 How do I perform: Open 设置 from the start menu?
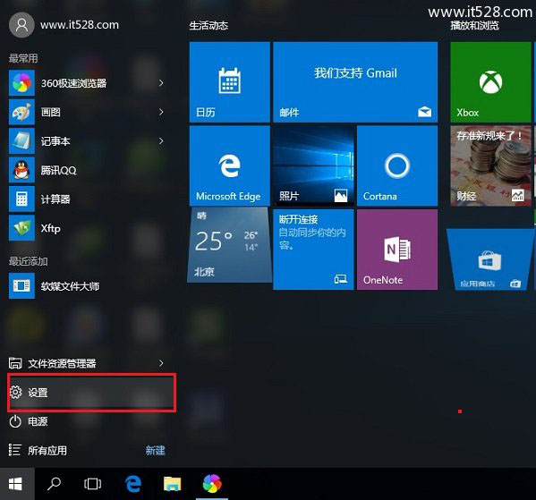[91, 393]
